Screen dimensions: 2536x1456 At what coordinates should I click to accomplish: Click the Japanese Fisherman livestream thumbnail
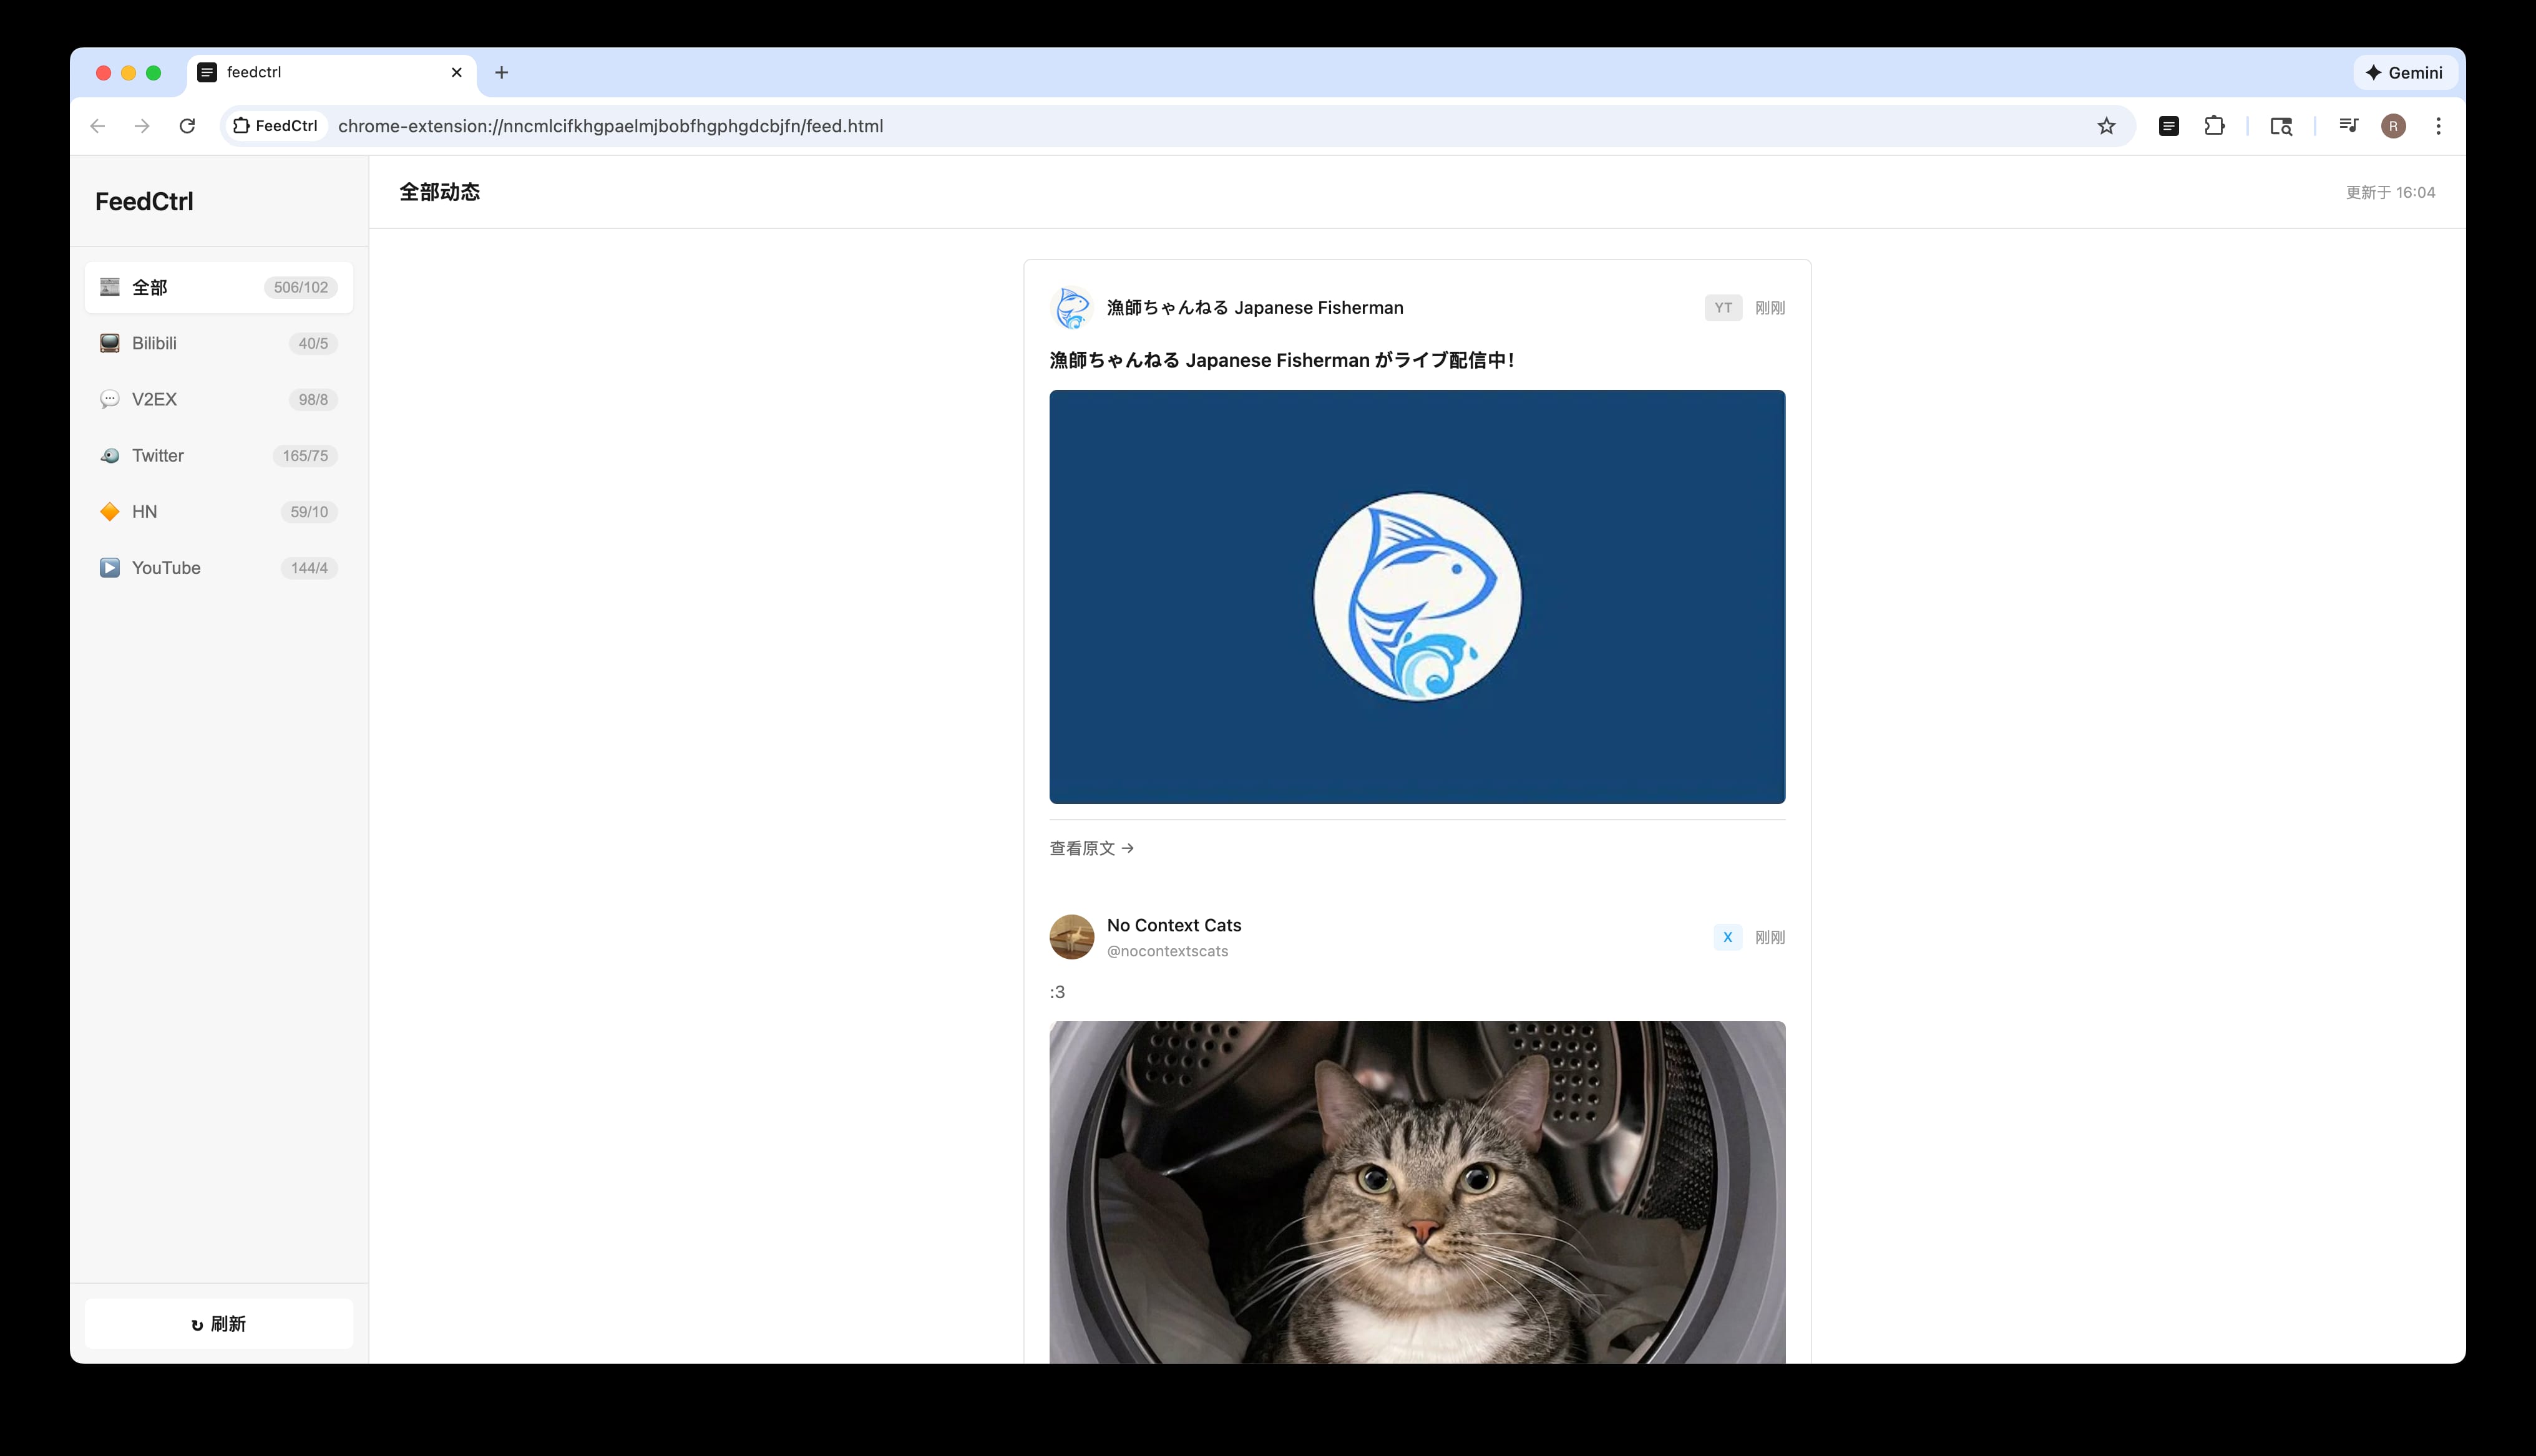(1416, 597)
